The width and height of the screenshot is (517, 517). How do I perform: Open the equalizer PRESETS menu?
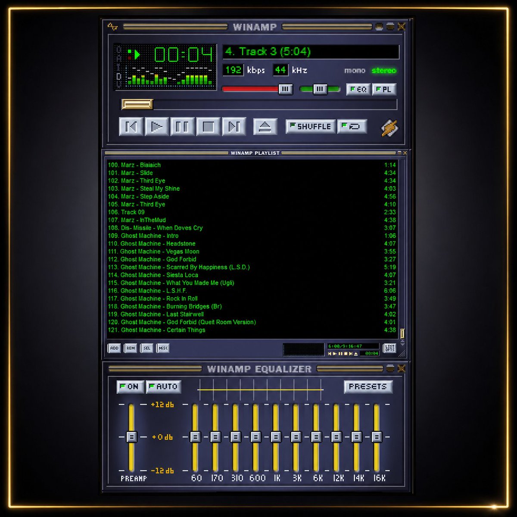coord(368,387)
